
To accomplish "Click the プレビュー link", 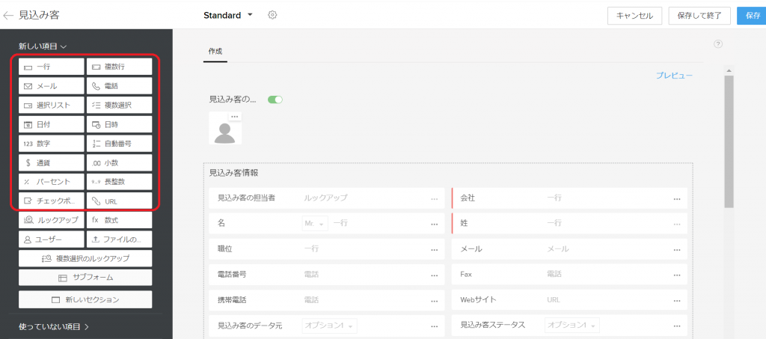I will click(674, 76).
